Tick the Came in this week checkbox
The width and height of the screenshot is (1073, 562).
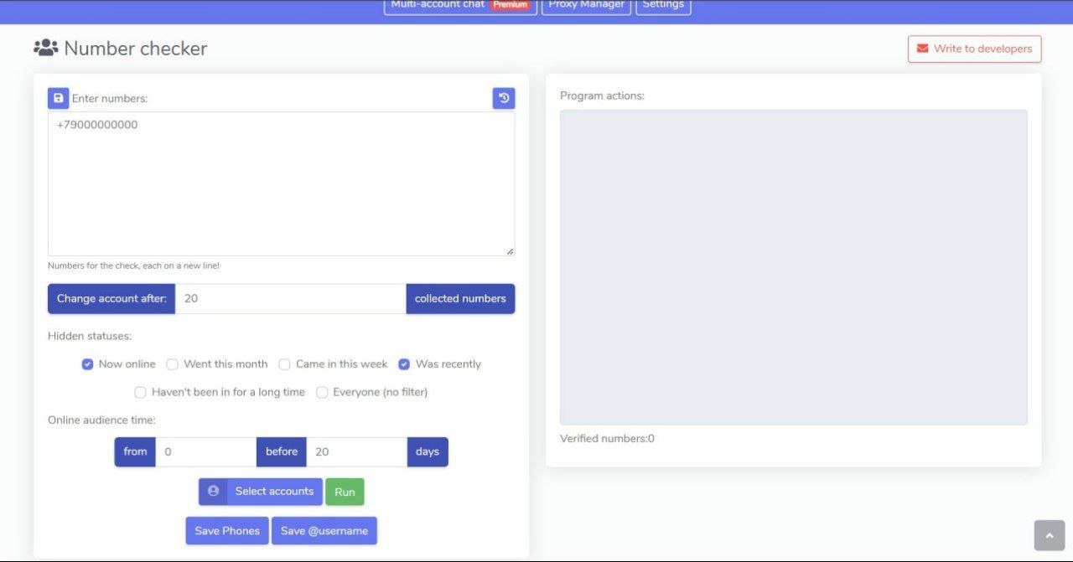pos(284,364)
